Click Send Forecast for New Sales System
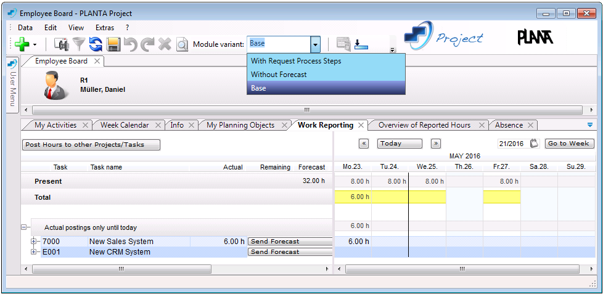This screenshot has height=294, width=603. tap(290, 242)
